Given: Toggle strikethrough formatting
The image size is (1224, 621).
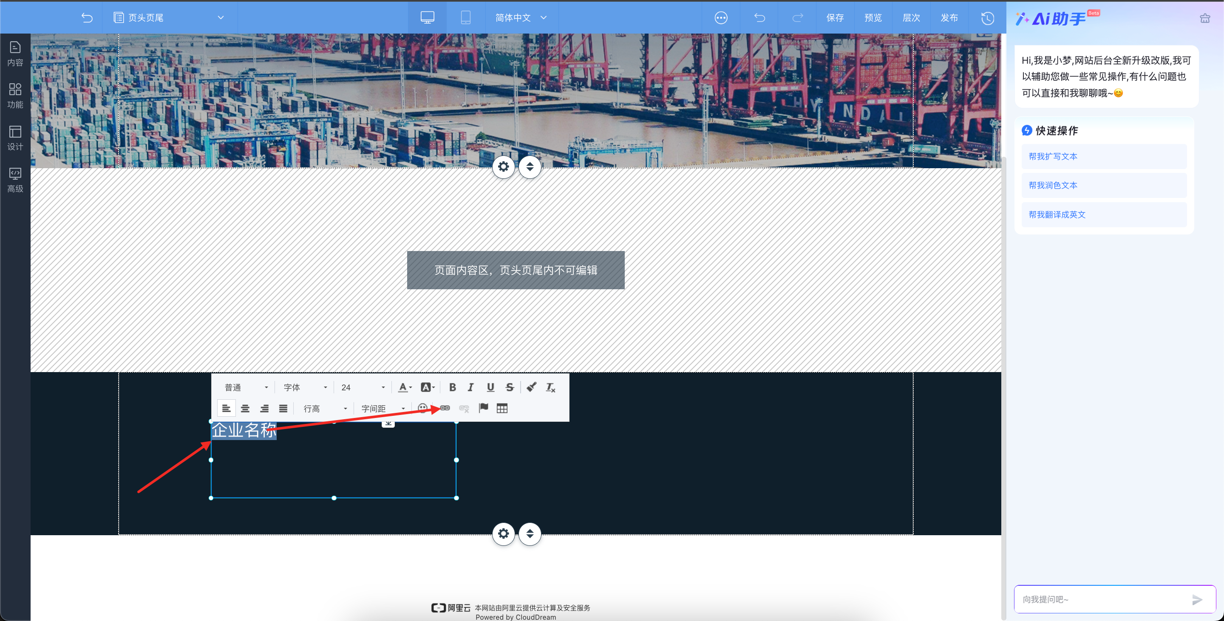Looking at the screenshot, I should tap(510, 387).
